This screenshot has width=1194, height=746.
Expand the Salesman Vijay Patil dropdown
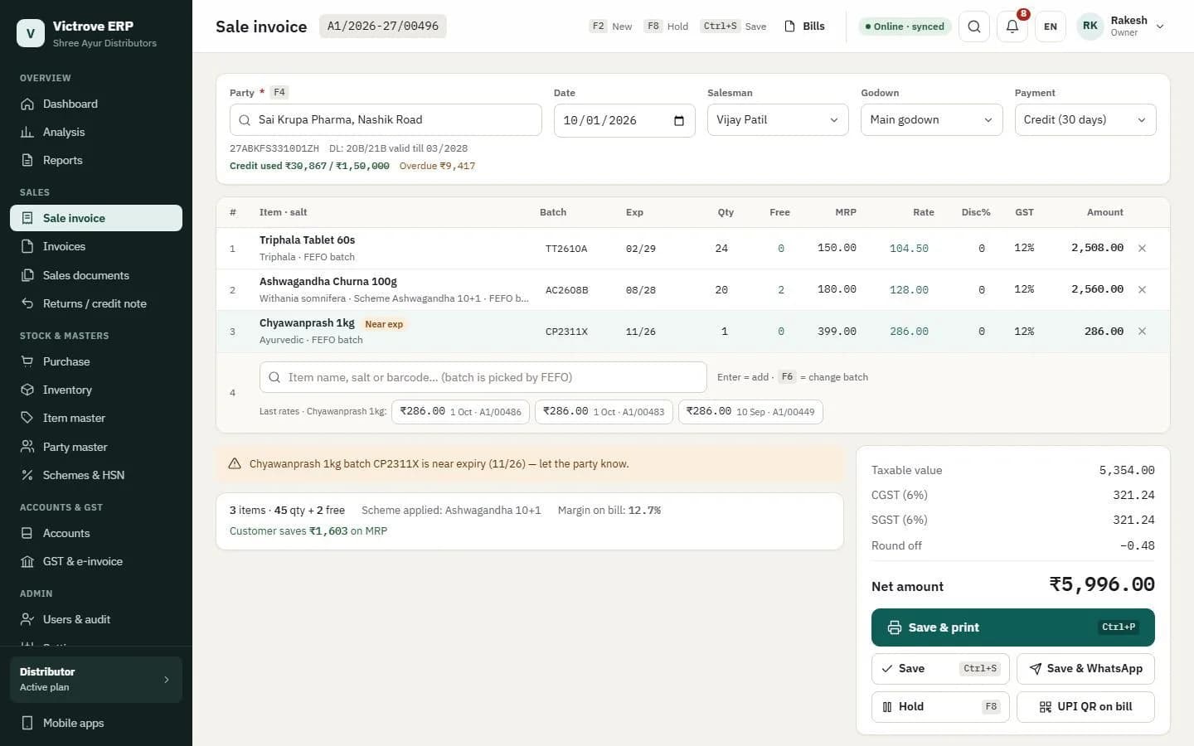click(778, 120)
